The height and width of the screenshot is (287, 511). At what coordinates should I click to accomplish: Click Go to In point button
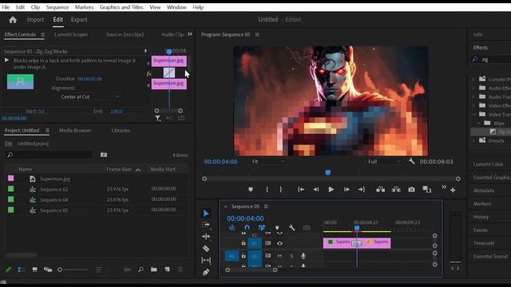(x=301, y=190)
